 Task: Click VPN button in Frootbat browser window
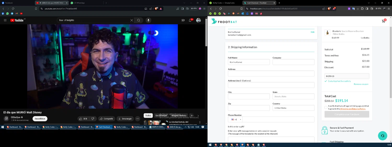[378, 9]
